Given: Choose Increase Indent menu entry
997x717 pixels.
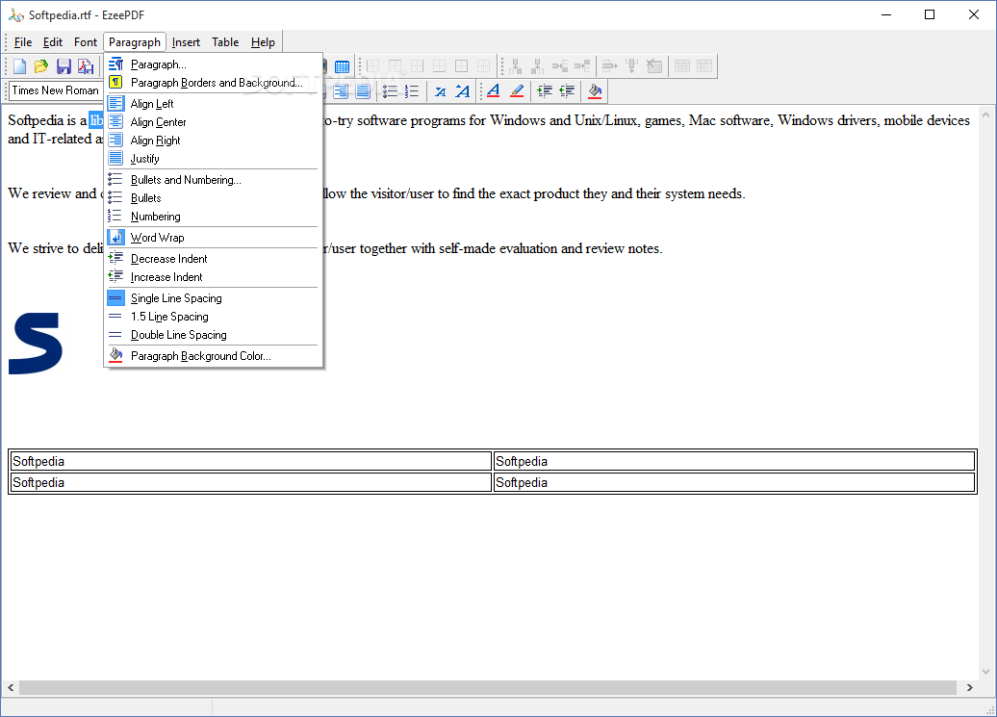Looking at the screenshot, I should tap(213, 277).
